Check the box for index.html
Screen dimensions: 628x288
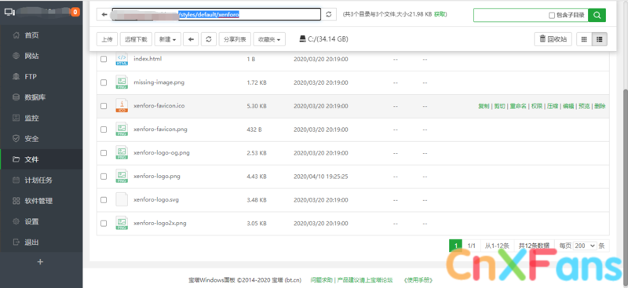pyautogui.click(x=104, y=59)
